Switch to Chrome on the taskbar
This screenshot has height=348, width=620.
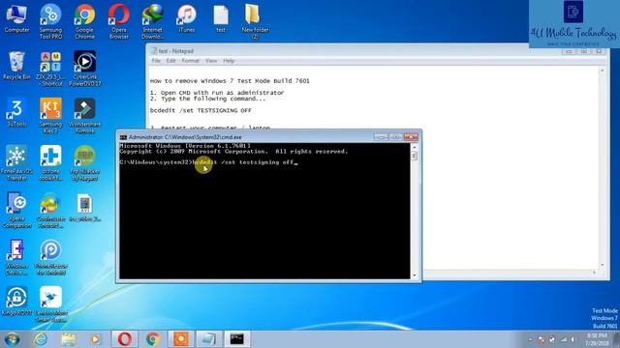[x=153, y=339]
